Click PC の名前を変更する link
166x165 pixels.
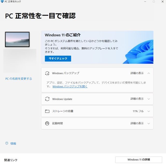[x=19, y=79]
